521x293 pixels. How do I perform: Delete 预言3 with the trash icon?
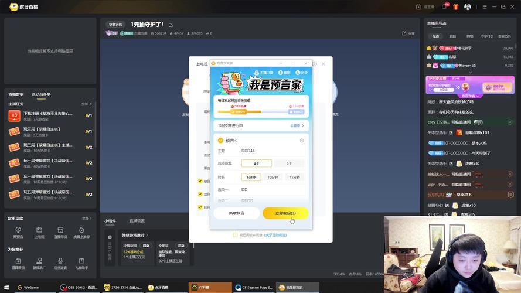coord(302,141)
